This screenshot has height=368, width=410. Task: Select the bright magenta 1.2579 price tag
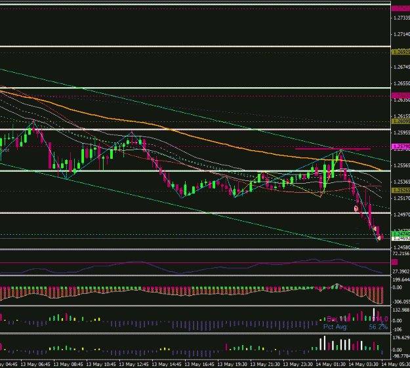click(x=401, y=146)
